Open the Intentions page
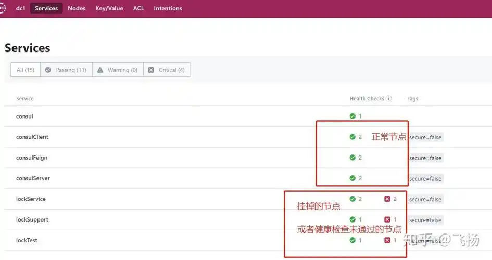Screen dimensions: 492x260 tap(168, 8)
